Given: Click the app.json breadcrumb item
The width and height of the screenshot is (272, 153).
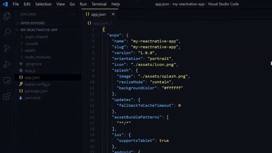Looking at the screenshot, I should pos(100,23).
